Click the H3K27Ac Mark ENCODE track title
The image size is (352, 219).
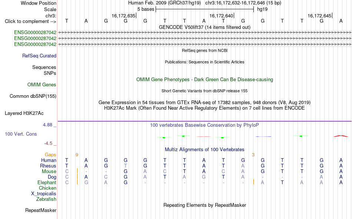(x=205, y=108)
